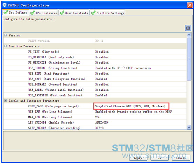Click the FS_READONLY (Read-only mode) label
This screenshot has height=164, width=195.
pyautogui.click(x=51, y=57)
